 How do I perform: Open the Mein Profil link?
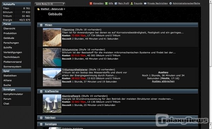pos(123,4)
